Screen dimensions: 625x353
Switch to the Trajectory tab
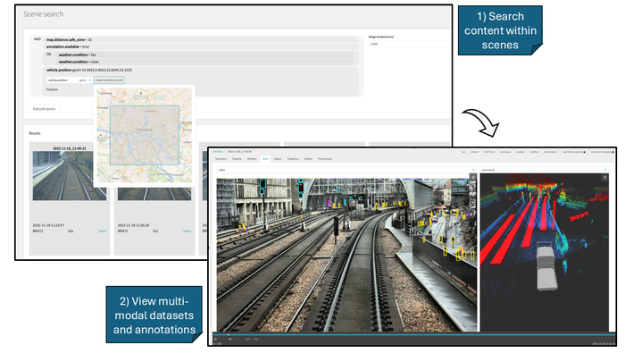click(293, 159)
